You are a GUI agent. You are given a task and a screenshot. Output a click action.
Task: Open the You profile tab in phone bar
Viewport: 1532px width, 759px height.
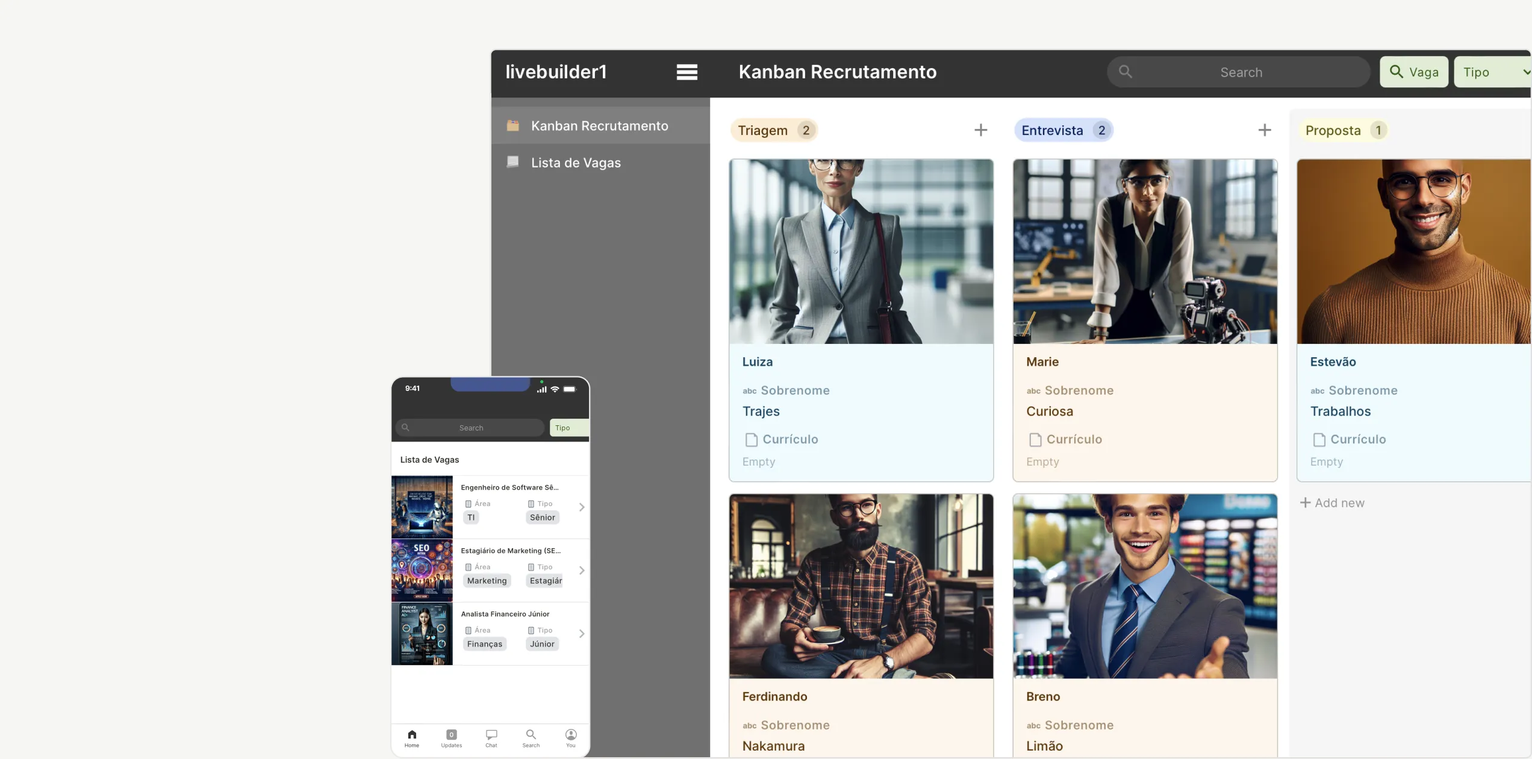[x=571, y=739]
